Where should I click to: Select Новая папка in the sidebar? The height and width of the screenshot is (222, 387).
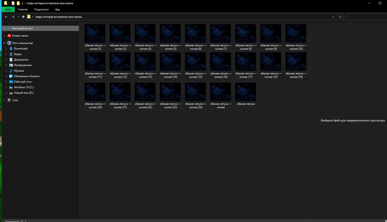20,36
